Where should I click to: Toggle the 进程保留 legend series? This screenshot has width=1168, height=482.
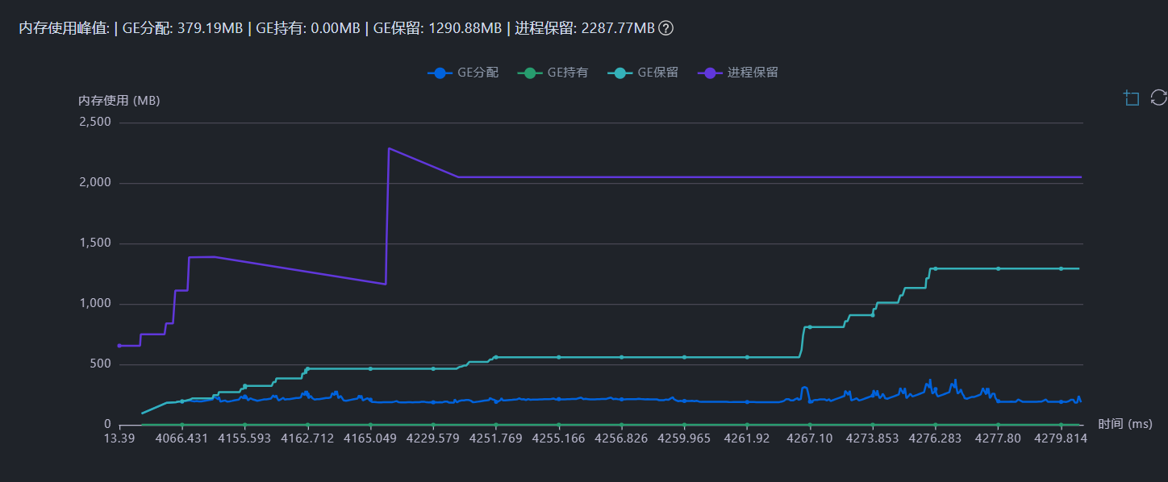pos(738,73)
